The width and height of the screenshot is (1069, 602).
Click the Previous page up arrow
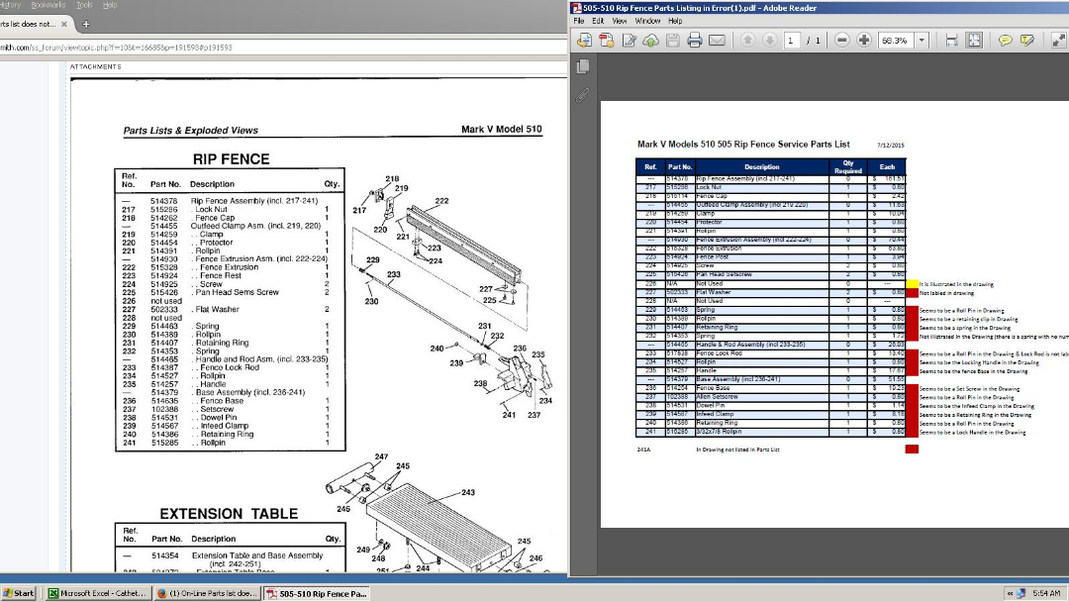click(x=748, y=41)
